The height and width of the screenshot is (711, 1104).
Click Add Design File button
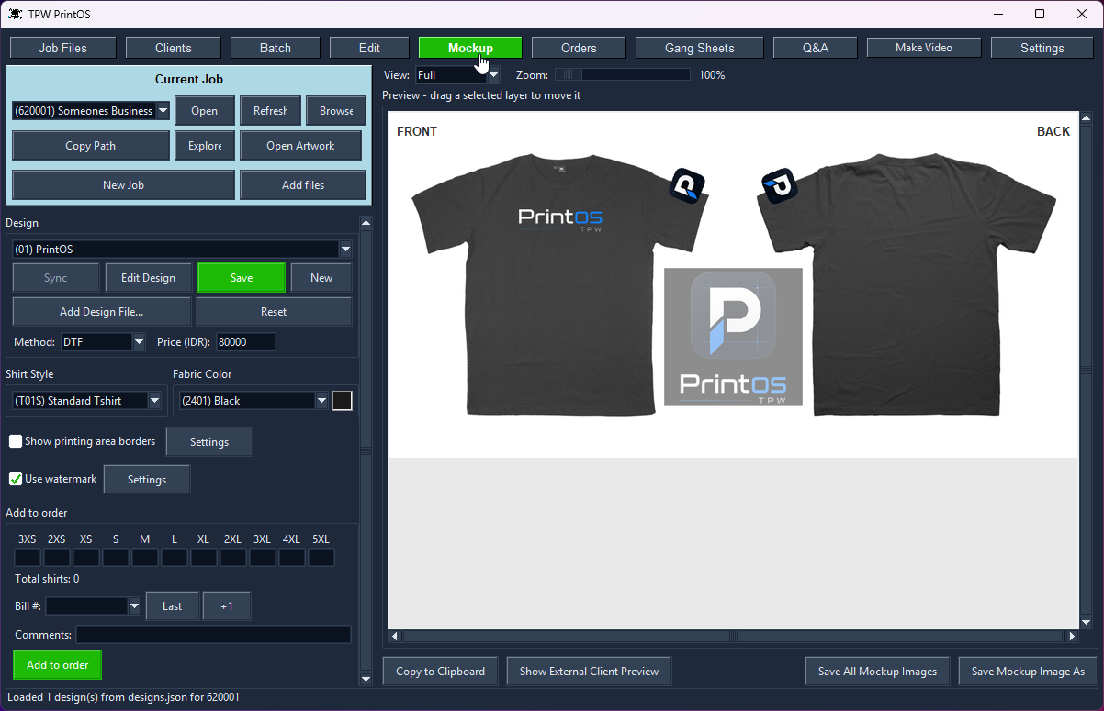click(102, 311)
